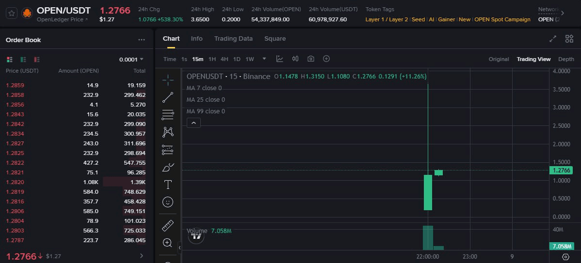Open the chart layout grid icon
The image size is (581, 263).
[x=569, y=39]
